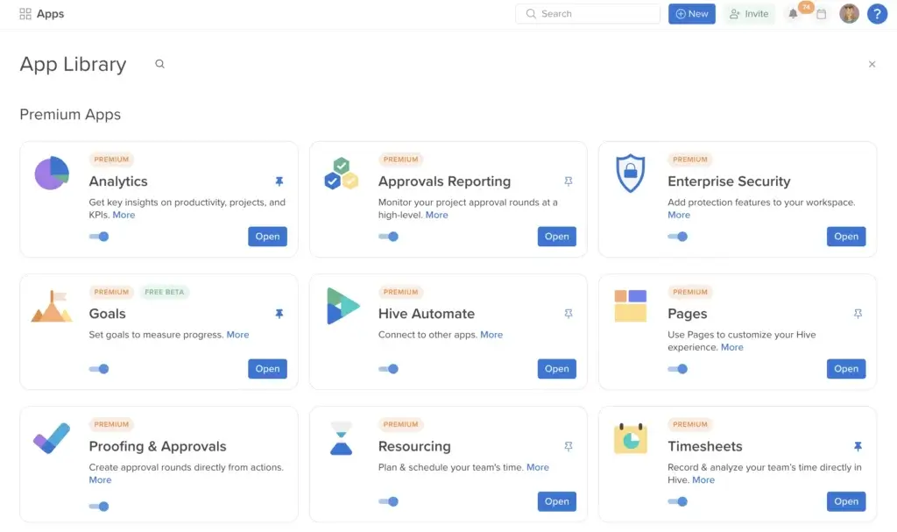This screenshot has width=897, height=532.
Task: Click in the top Search field
Action: click(x=588, y=14)
